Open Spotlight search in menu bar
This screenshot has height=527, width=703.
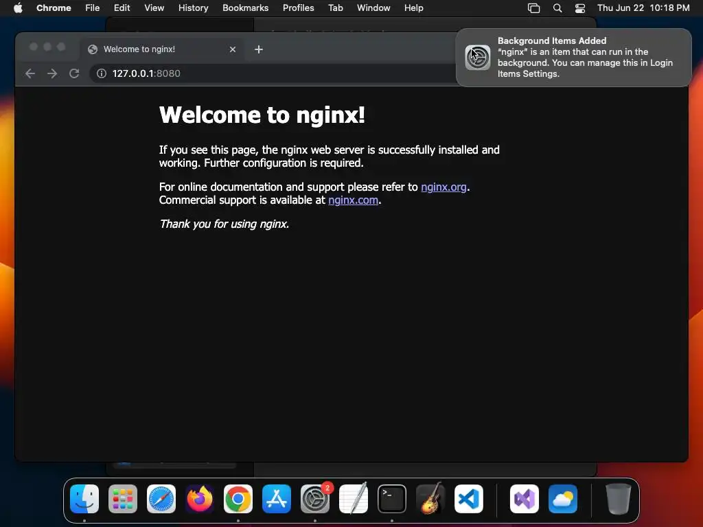[x=557, y=8]
